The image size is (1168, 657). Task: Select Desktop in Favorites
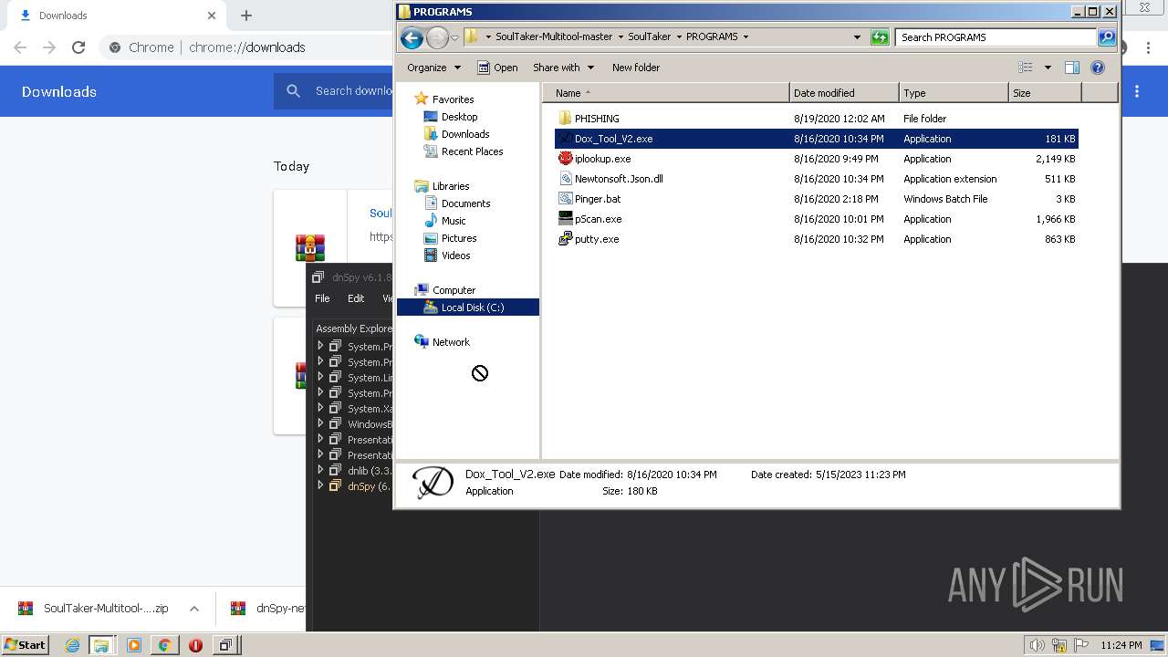(x=459, y=117)
